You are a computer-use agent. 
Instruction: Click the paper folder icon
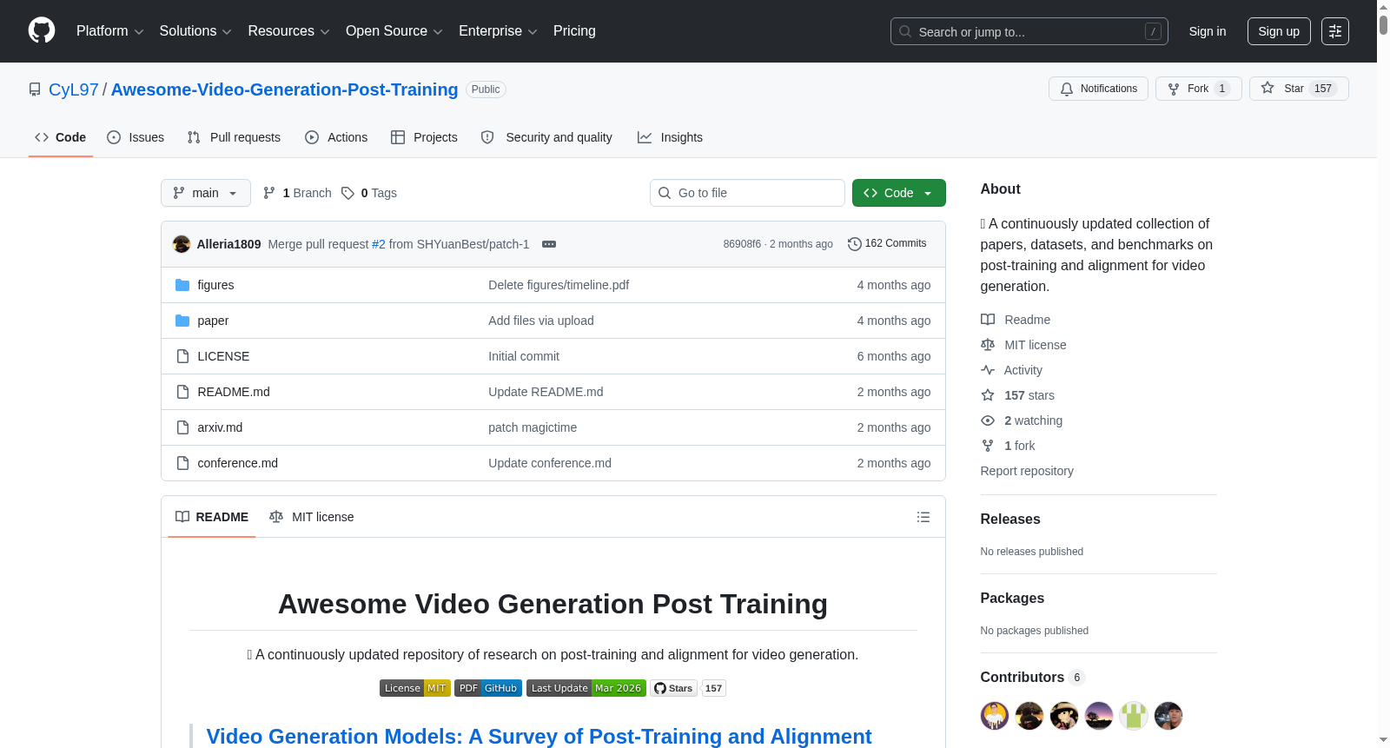point(182,321)
